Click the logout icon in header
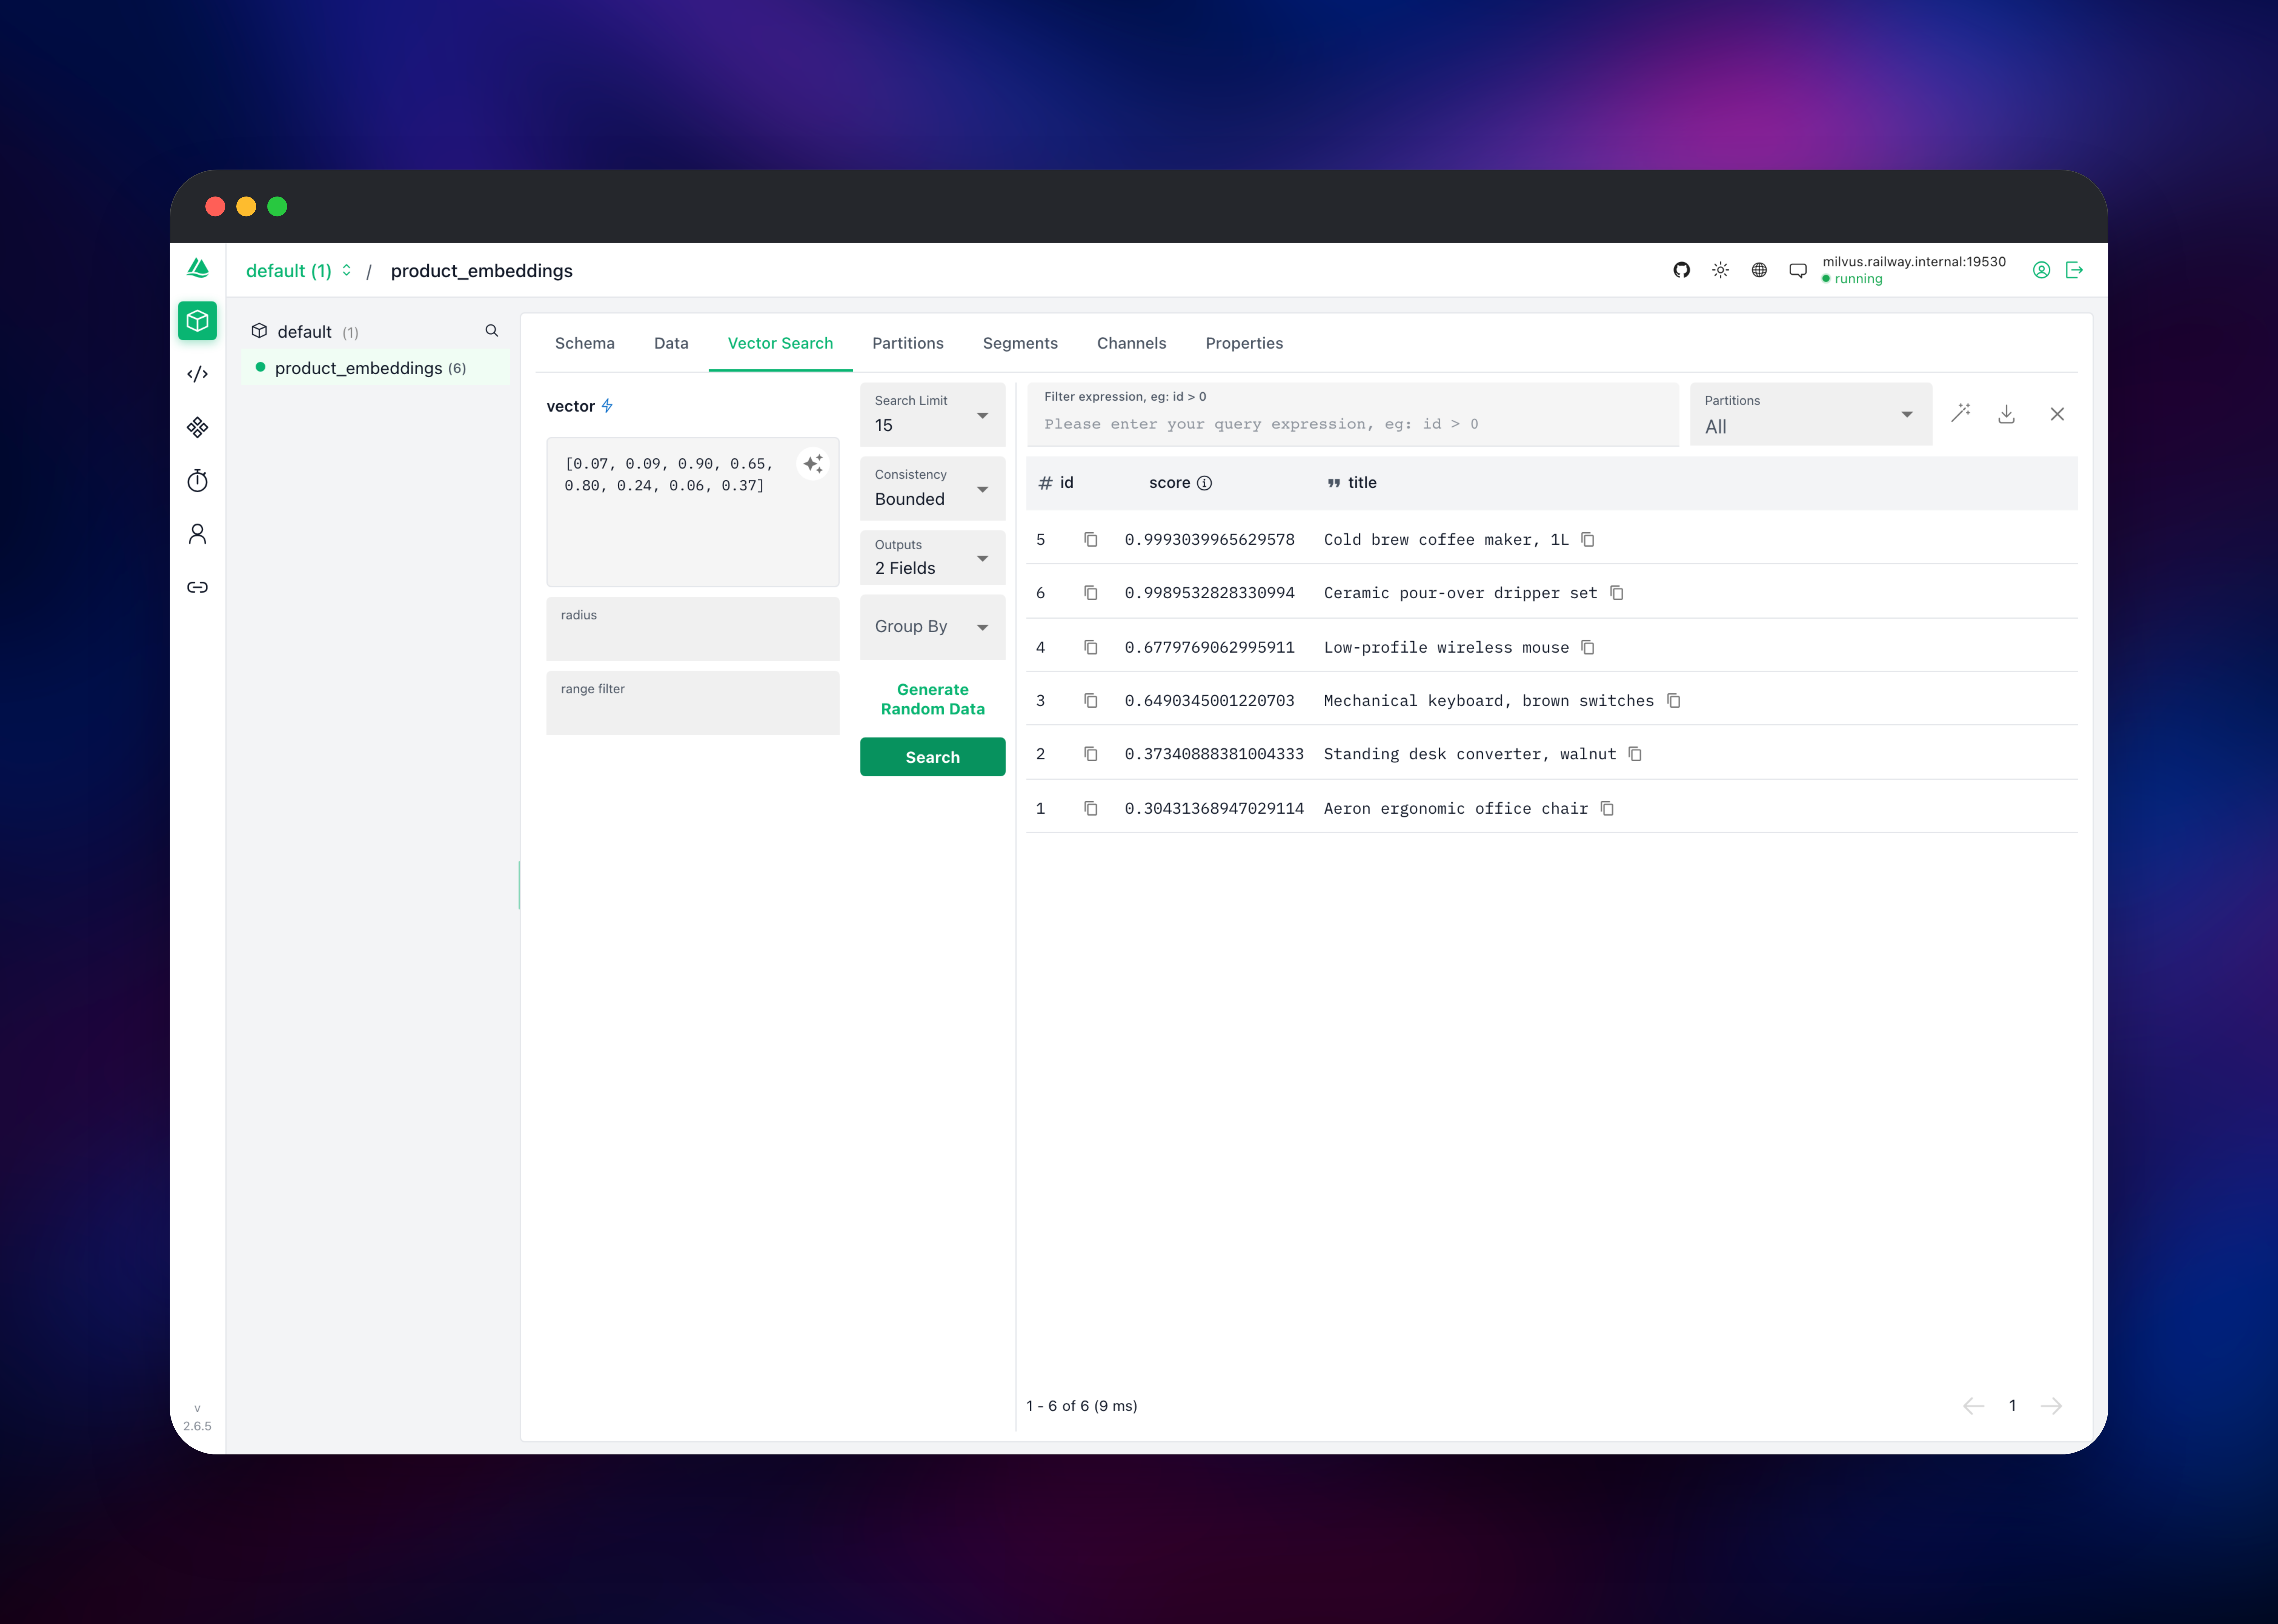Screen dimensions: 2278x1624 [2075, 270]
